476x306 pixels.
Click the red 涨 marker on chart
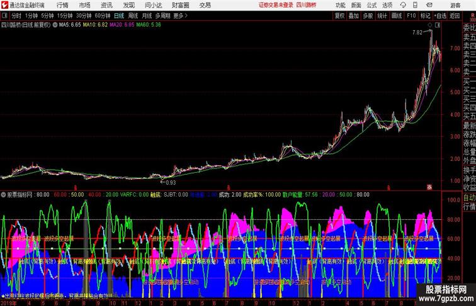(x=429, y=187)
